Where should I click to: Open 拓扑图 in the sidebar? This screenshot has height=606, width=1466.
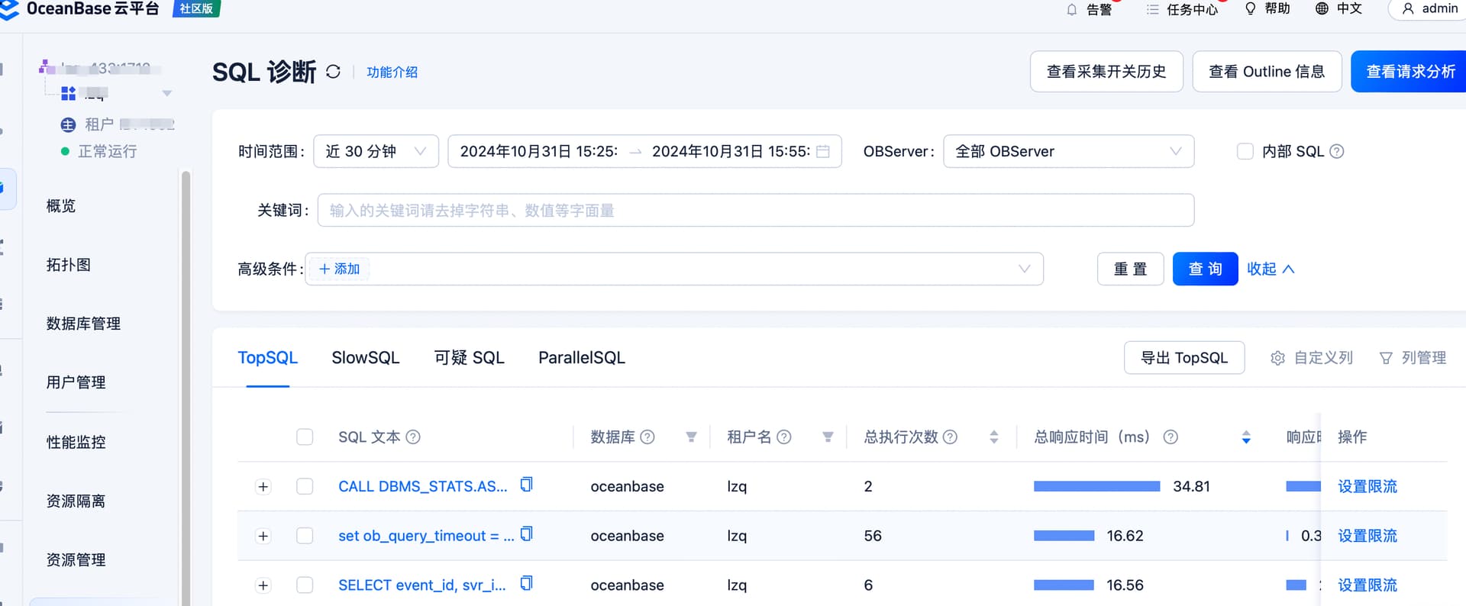click(x=69, y=265)
